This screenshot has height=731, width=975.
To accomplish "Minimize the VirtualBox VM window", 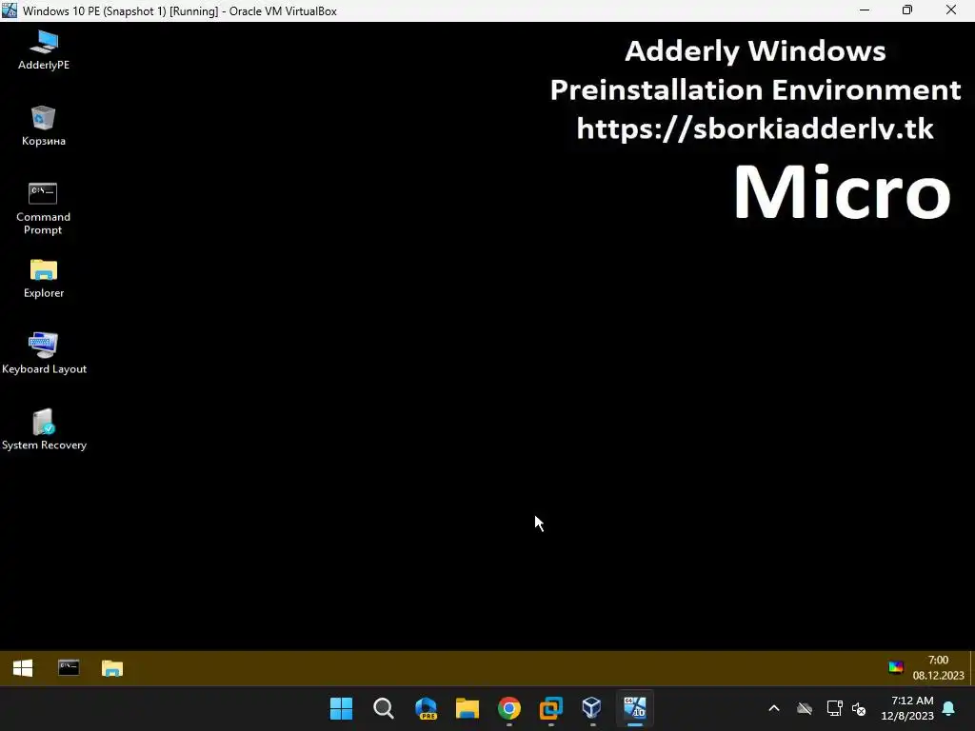I will (865, 10).
